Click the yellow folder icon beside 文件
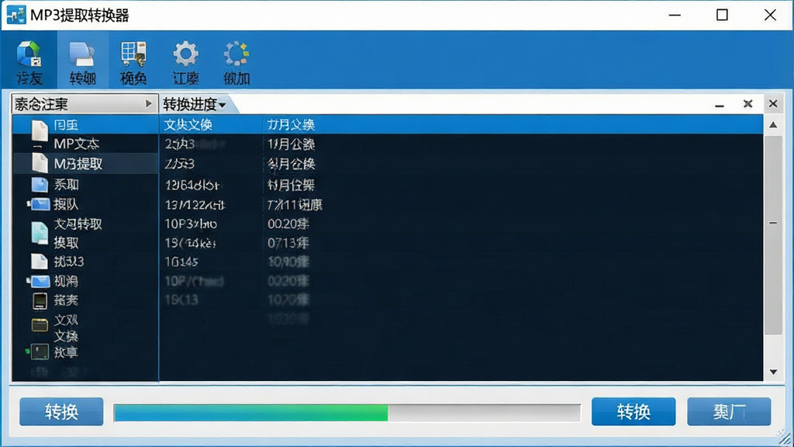 40,325
